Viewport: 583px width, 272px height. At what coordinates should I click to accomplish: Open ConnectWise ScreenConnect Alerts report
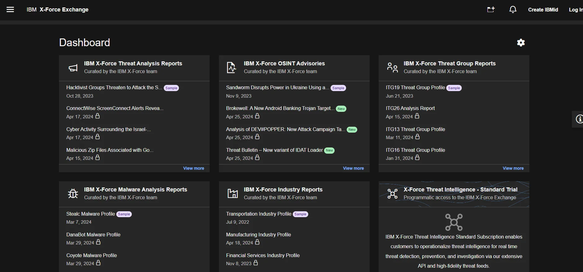[x=115, y=108]
